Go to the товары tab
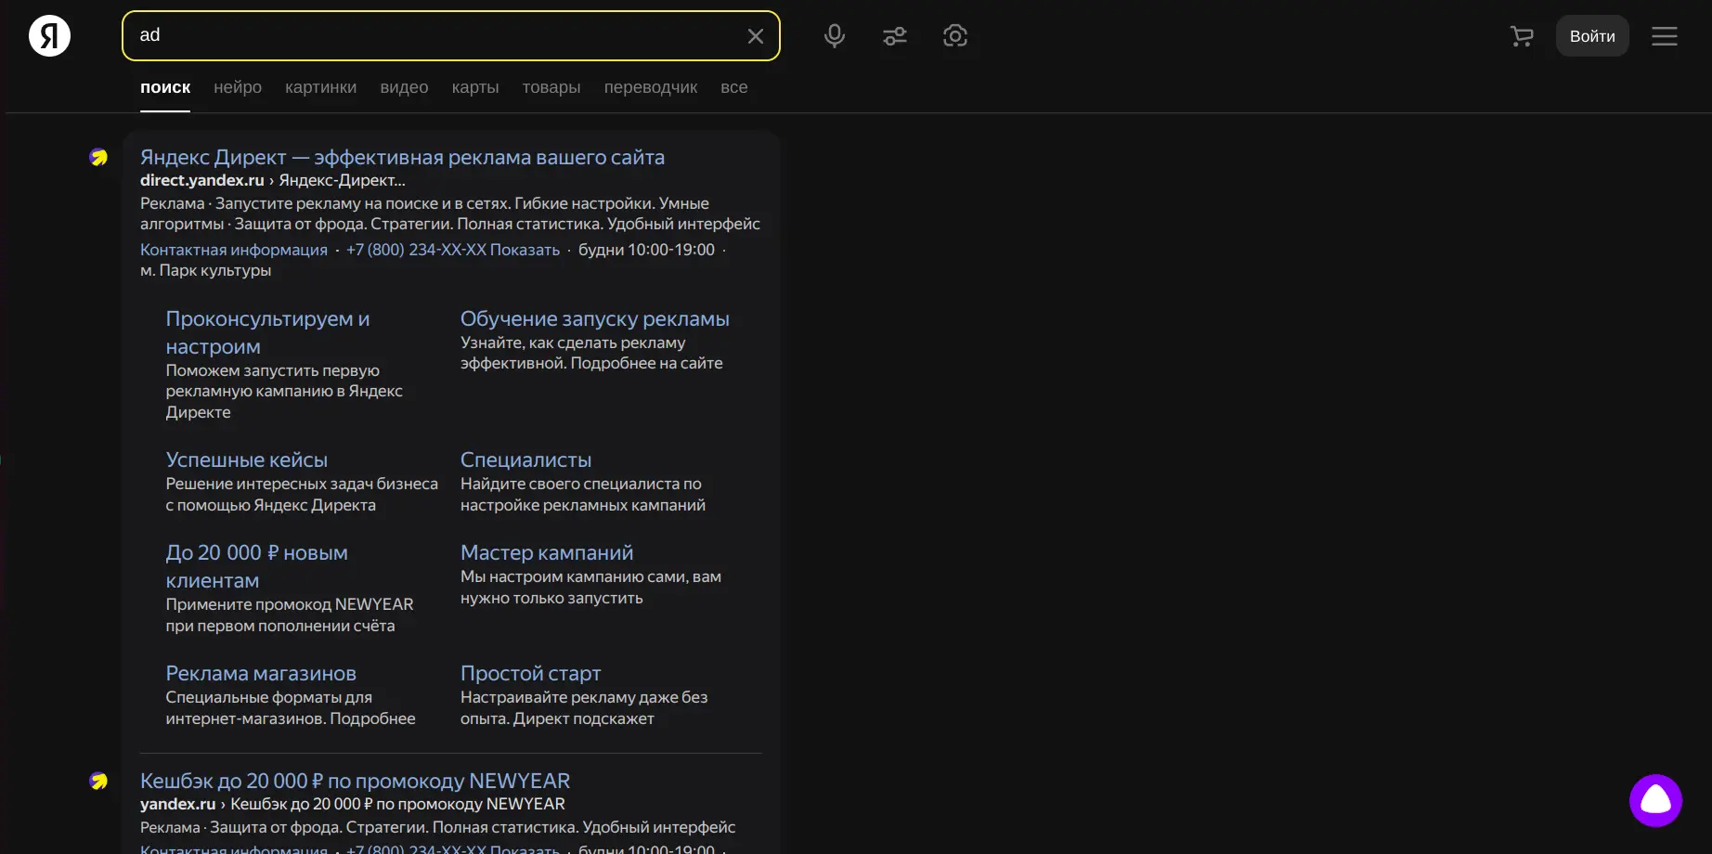Image resolution: width=1712 pixels, height=854 pixels. (x=551, y=87)
